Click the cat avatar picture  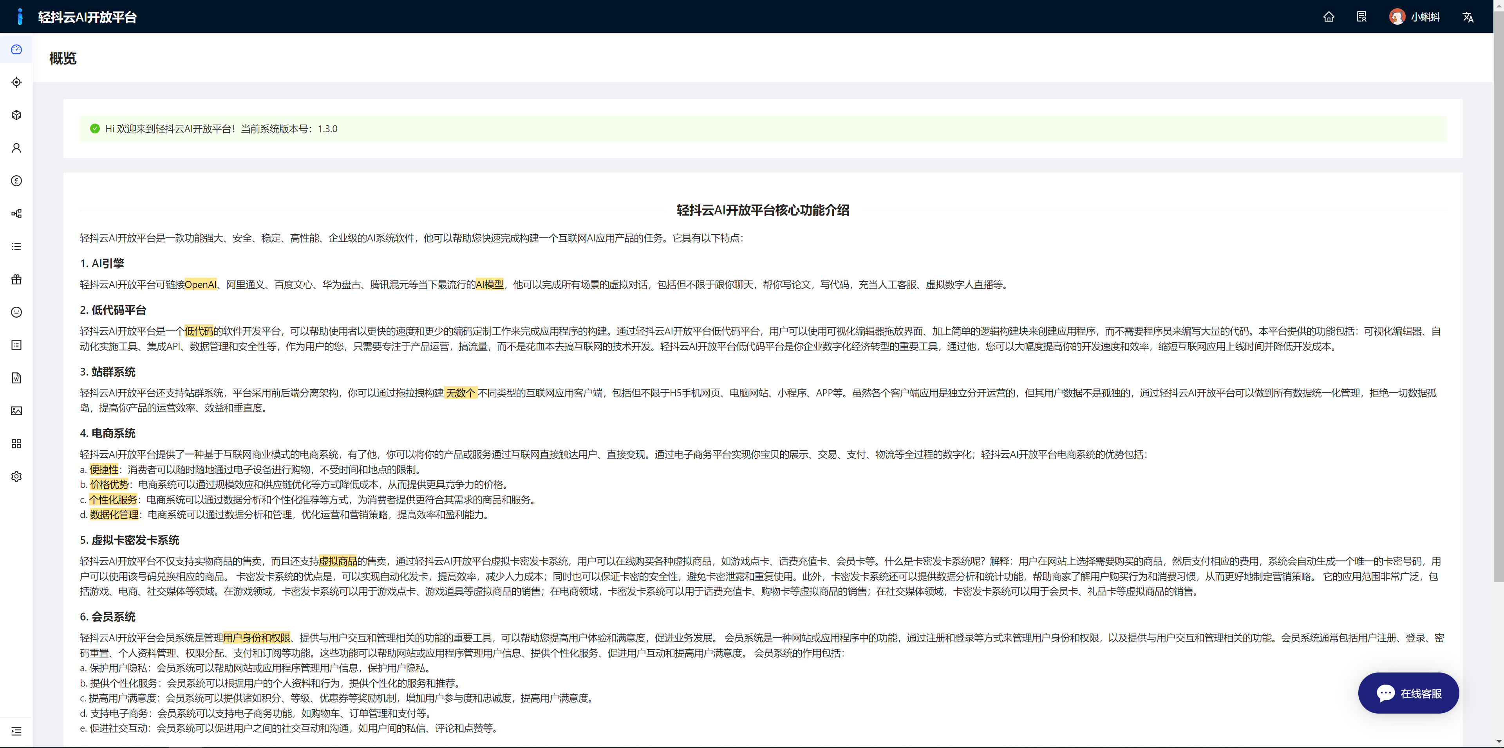click(1397, 17)
